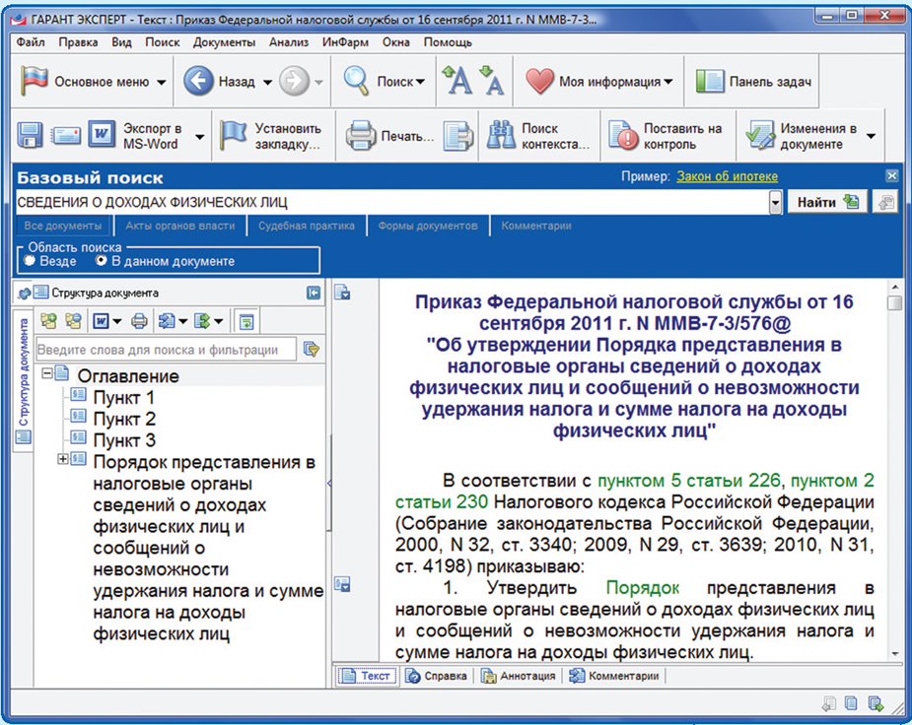Click Установить закладку flag icon
The image size is (912, 725).
click(x=234, y=136)
